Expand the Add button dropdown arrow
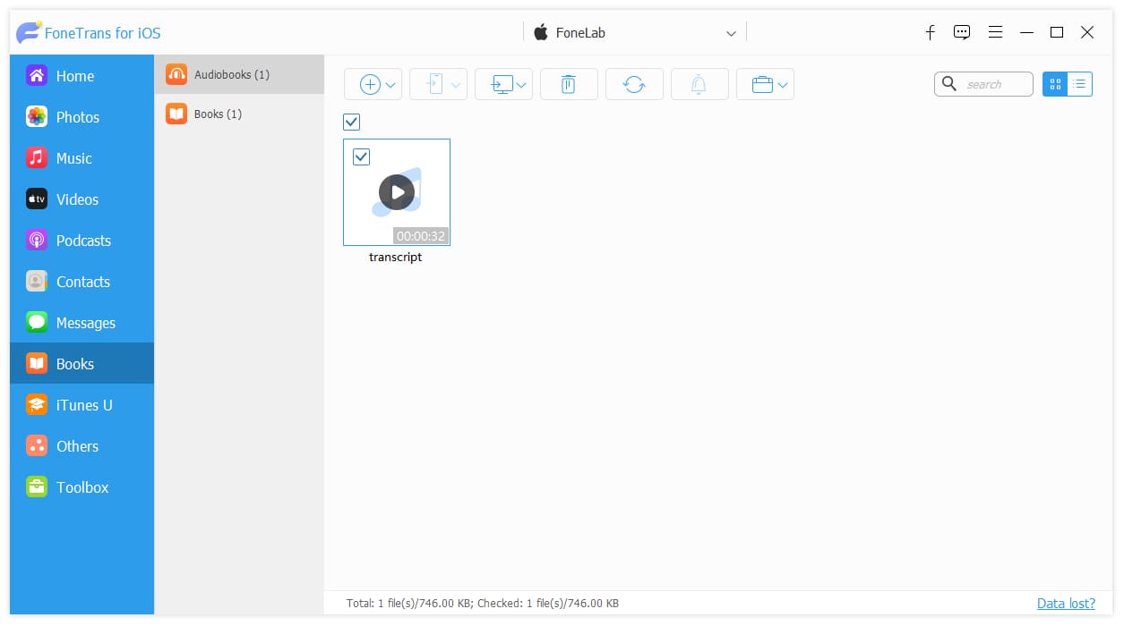The width and height of the screenshot is (1124, 626). [x=391, y=85]
